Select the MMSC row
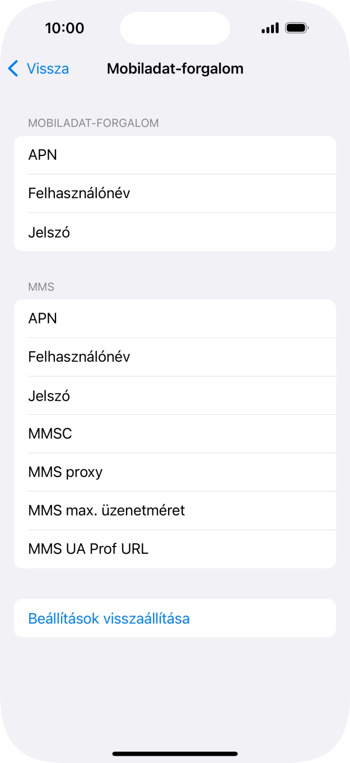The height and width of the screenshot is (763, 350). click(x=175, y=433)
